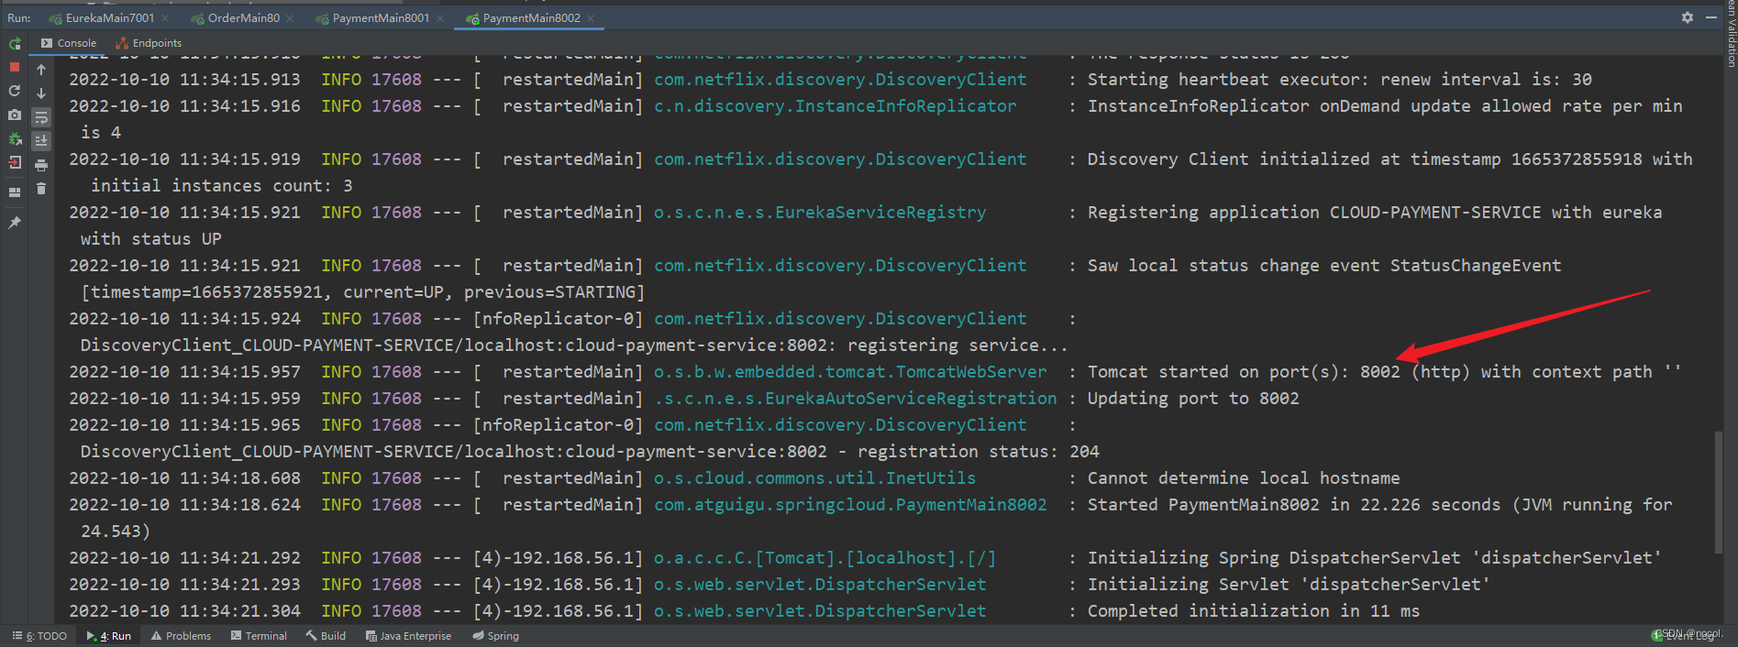Click 'com.atguigu.springcloud.PaymentMain8002' logger name

pyautogui.click(x=850, y=505)
